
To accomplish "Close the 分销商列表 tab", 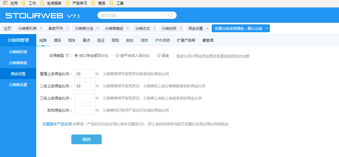I will click(x=41, y=28).
